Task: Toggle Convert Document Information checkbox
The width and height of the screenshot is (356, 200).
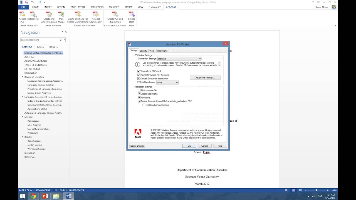Action: (x=139, y=79)
